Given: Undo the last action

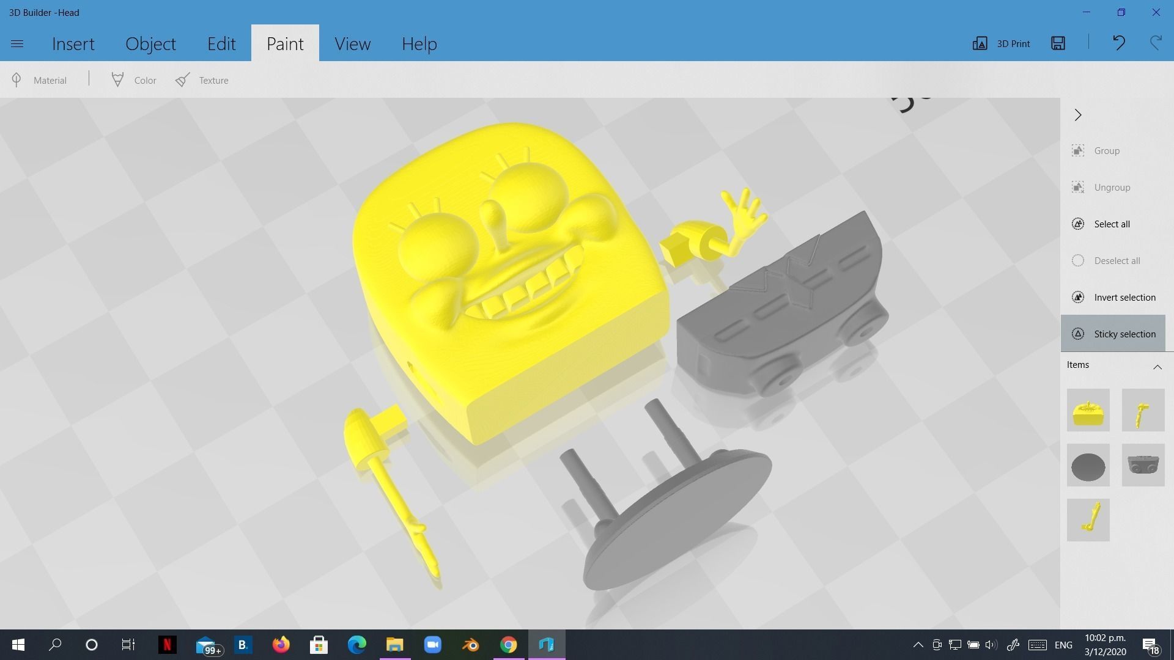Looking at the screenshot, I should (1118, 43).
